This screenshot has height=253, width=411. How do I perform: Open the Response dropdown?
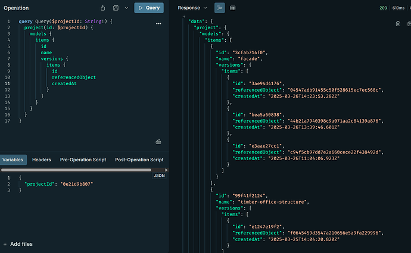pos(192,8)
